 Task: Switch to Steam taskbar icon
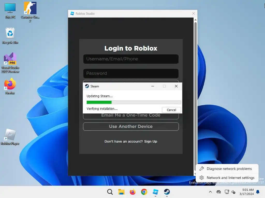tap(167, 192)
